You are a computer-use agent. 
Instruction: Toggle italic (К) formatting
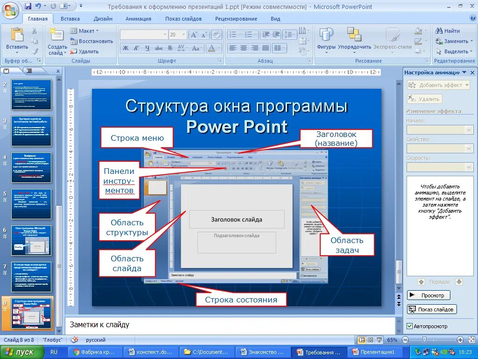click(x=136, y=48)
